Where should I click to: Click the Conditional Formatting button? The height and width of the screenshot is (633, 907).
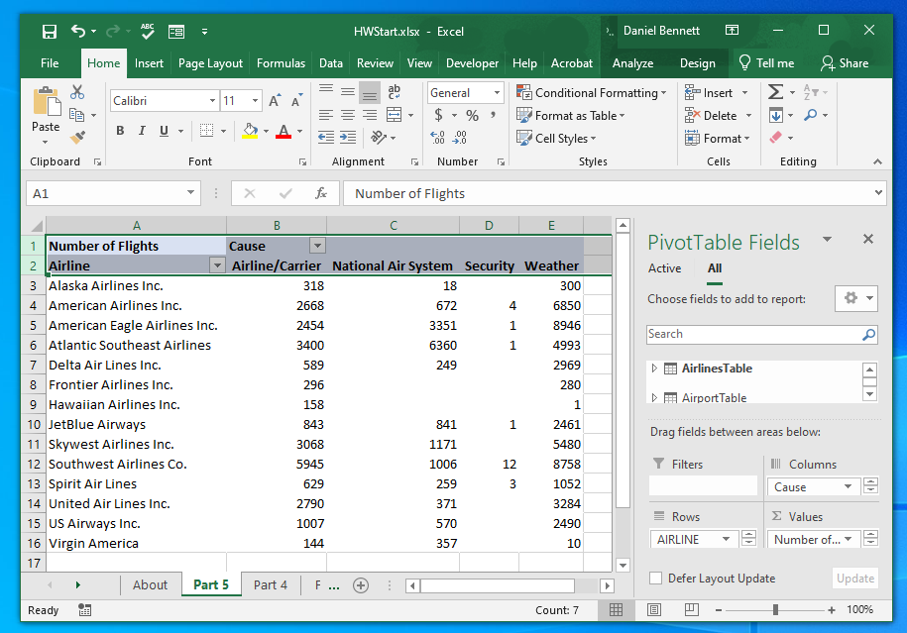[x=593, y=93]
